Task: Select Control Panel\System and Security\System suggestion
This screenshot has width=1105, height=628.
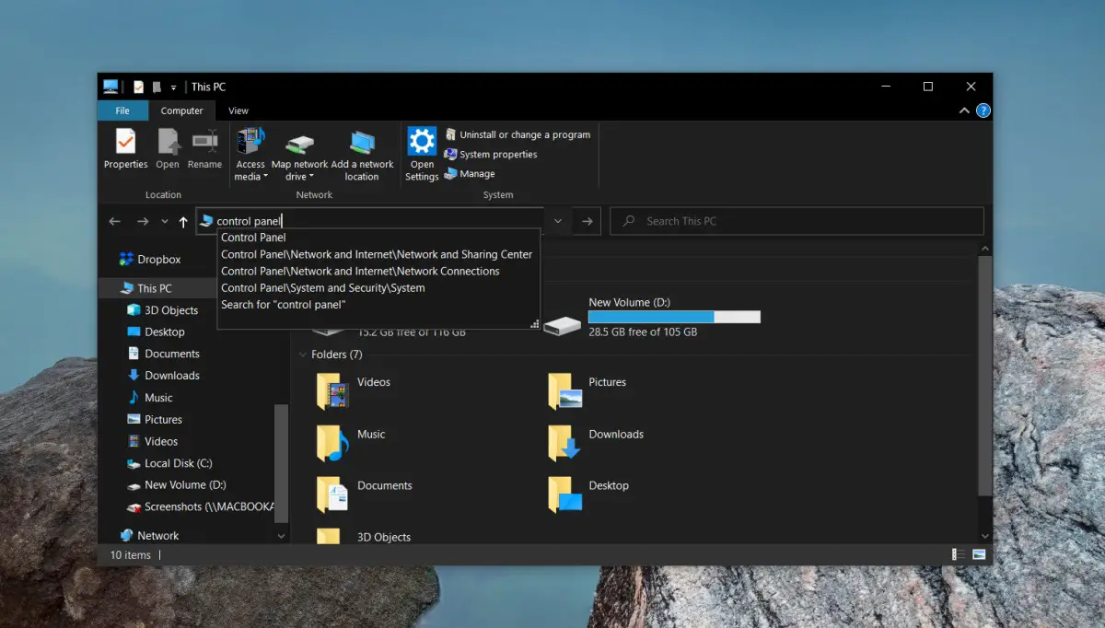Action: 322,288
